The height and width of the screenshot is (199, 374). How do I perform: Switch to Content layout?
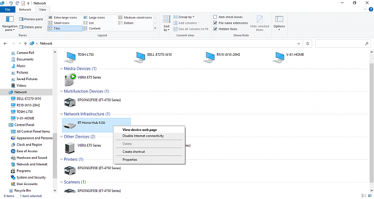92,28
